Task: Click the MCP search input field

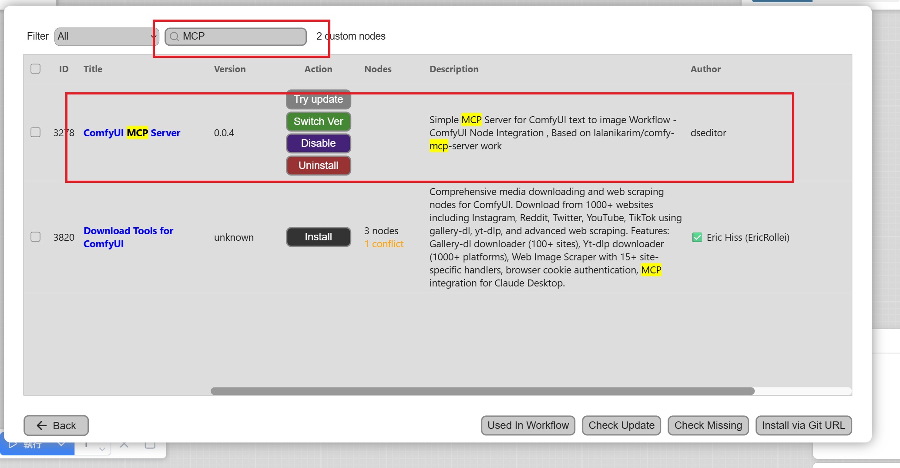Action: pyautogui.click(x=235, y=37)
